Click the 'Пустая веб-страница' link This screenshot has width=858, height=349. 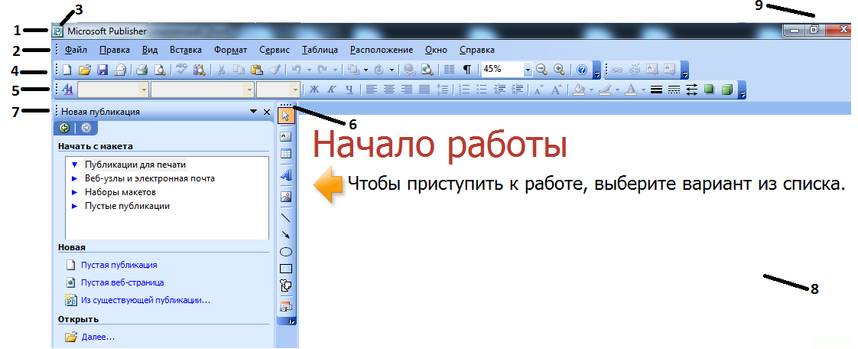point(122,282)
